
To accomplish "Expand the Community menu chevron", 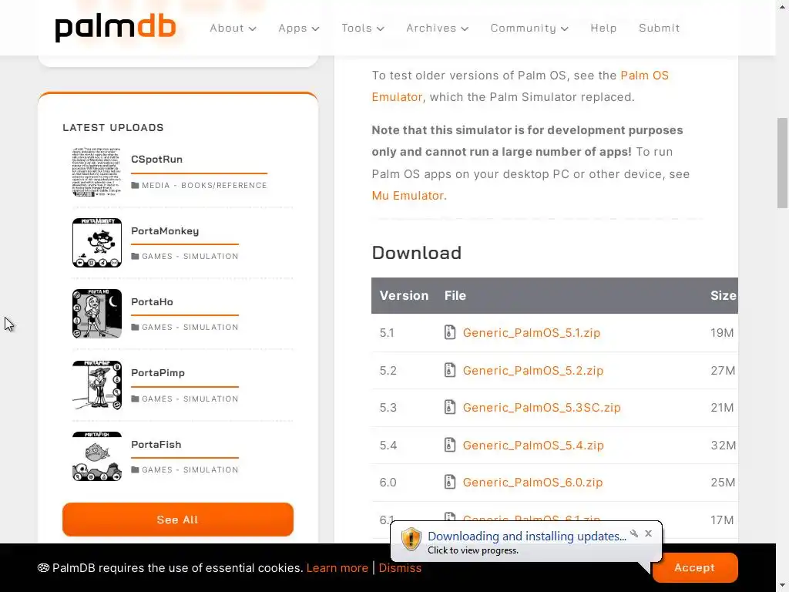I will 565,29.
